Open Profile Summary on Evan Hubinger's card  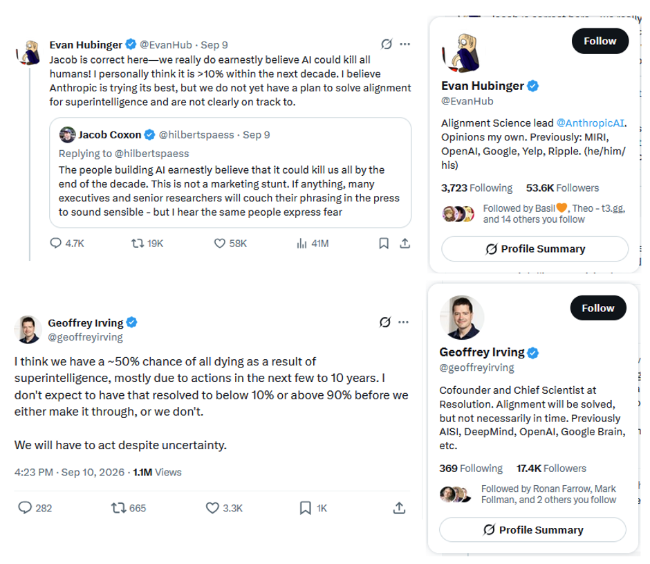(535, 248)
